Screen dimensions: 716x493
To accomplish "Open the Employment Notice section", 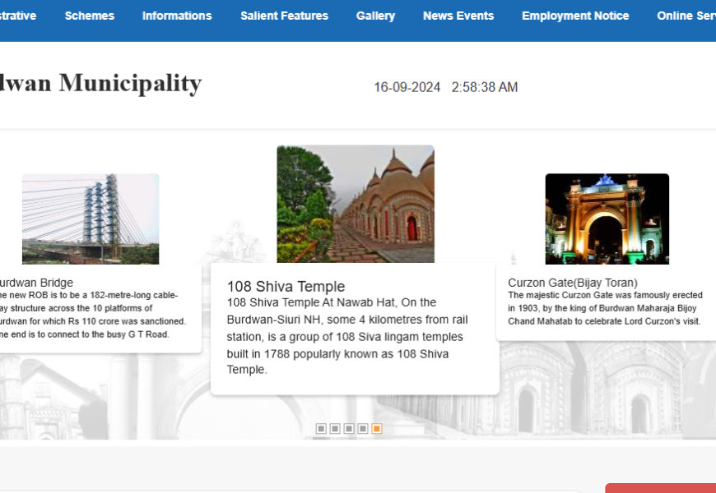I will [575, 16].
